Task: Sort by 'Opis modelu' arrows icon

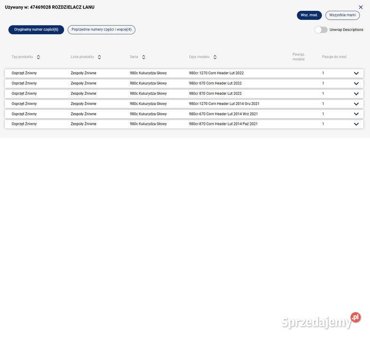Action: (215, 57)
